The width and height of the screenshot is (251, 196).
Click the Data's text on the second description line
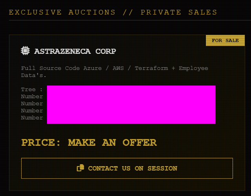pos(34,75)
